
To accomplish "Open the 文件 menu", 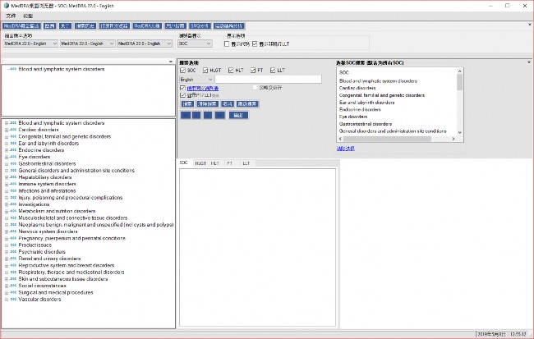I will [x=11, y=16].
